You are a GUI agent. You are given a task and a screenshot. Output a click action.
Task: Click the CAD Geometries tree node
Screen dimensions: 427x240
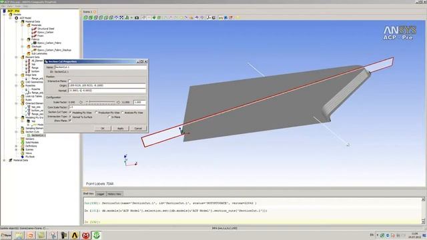34,82
